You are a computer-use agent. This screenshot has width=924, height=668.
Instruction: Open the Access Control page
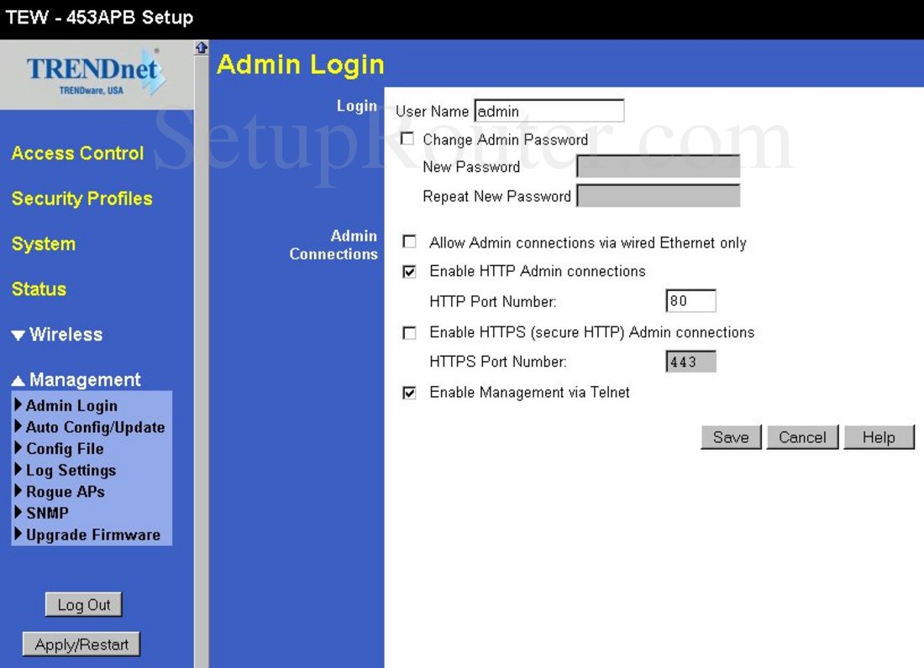tap(76, 153)
